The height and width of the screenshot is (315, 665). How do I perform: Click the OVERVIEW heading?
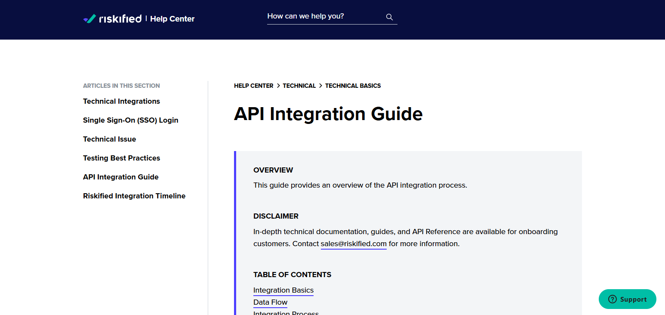[273, 170]
